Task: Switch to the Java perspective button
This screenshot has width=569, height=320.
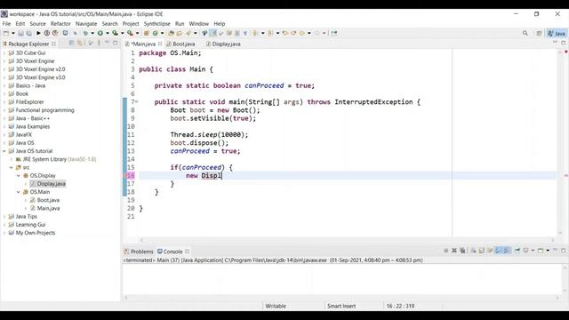Action: click(x=557, y=33)
